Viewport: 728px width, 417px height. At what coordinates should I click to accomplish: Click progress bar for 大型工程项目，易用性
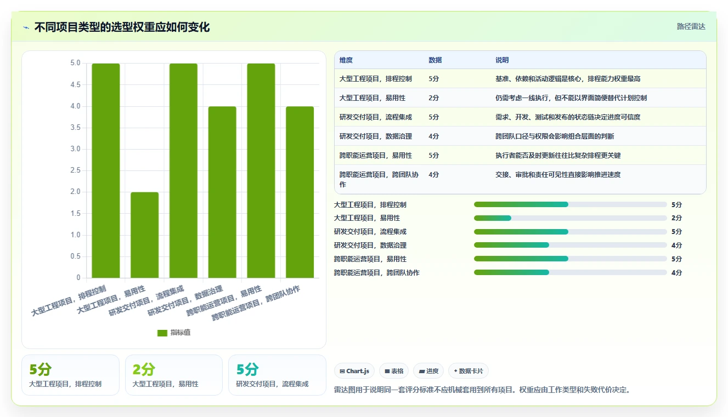571,218
